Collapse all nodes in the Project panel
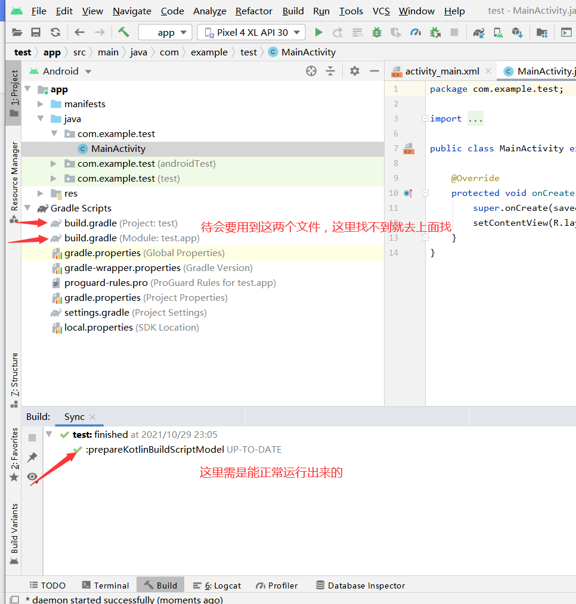 331,71
